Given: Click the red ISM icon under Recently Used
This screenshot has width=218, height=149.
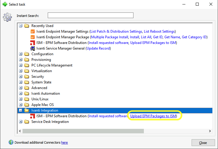Looking at the screenshot, I should coord(33,43).
